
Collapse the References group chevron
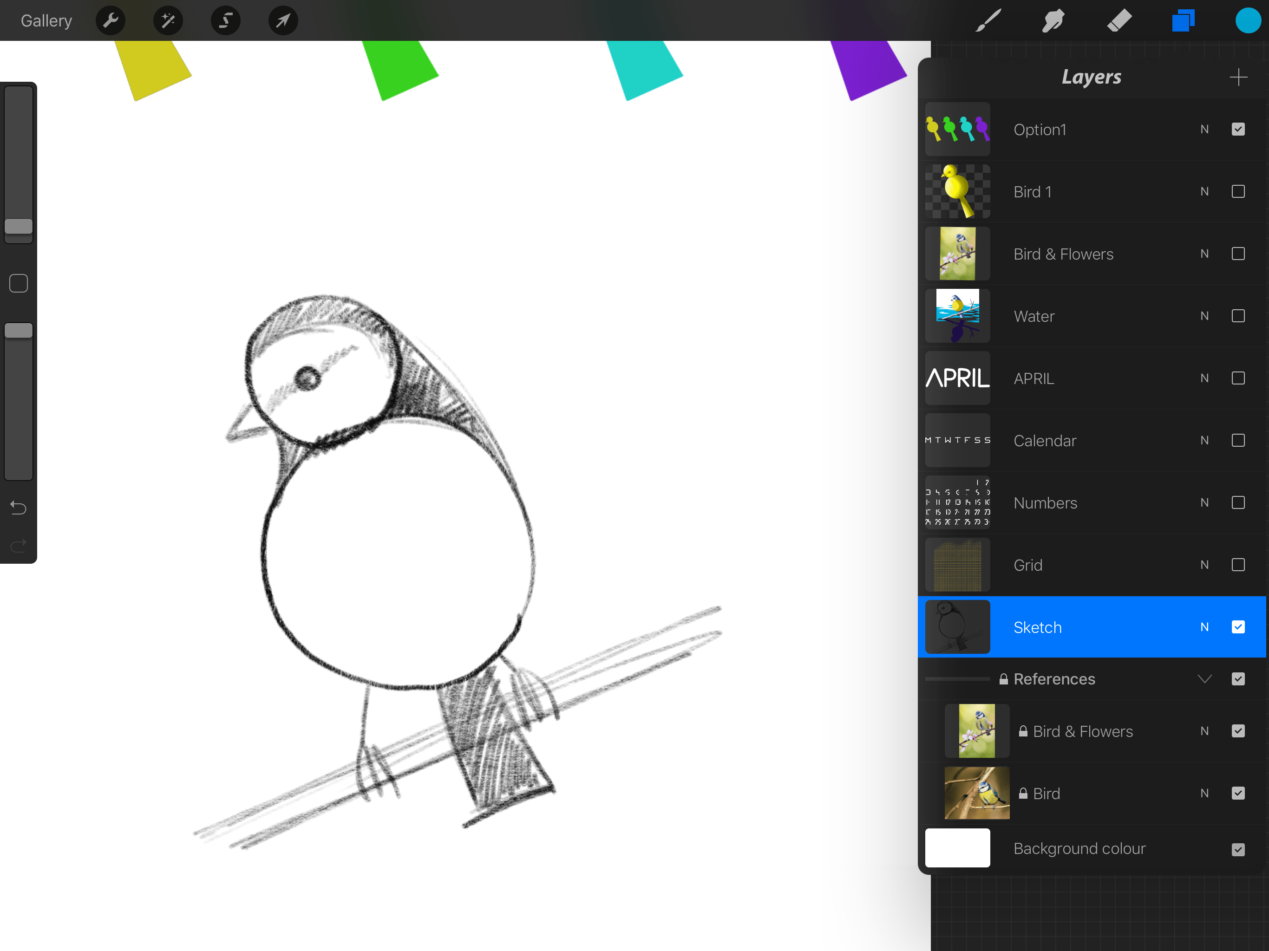(1204, 679)
